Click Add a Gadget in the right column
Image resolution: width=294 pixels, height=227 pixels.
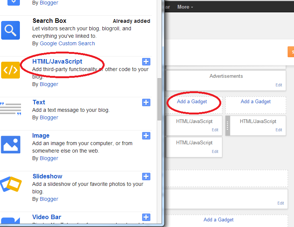pyautogui.click(x=256, y=102)
